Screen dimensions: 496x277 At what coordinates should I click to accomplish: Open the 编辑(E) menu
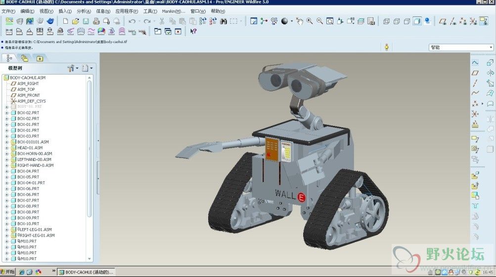[27, 11]
